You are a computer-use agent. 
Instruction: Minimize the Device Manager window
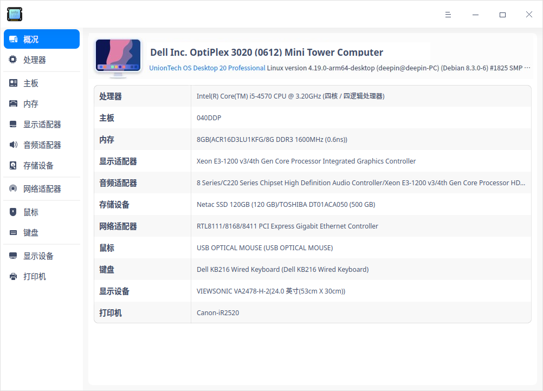click(475, 15)
